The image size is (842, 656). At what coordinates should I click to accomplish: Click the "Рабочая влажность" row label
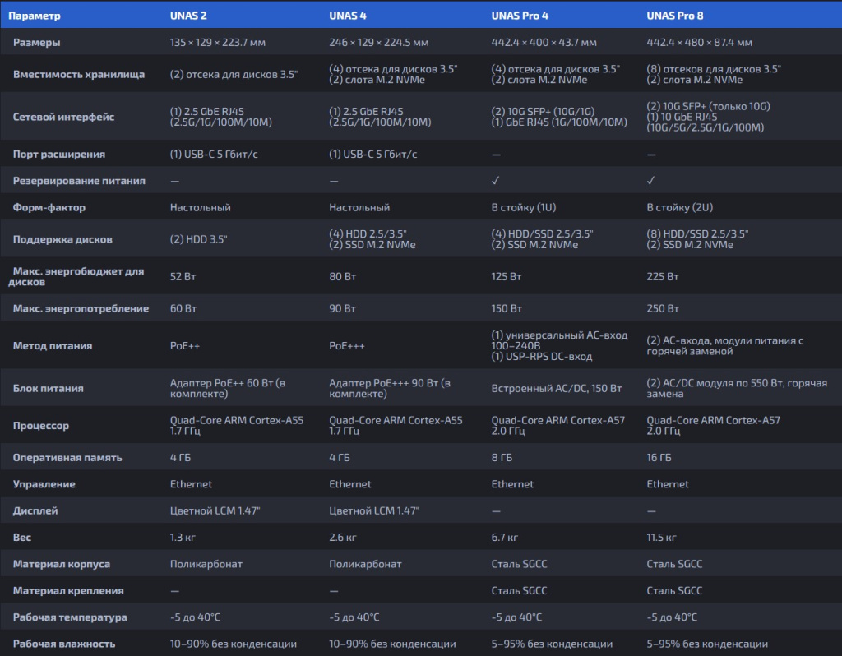coord(64,644)
